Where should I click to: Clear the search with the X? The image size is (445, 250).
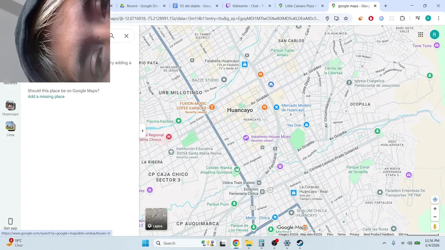click(126, 36)
